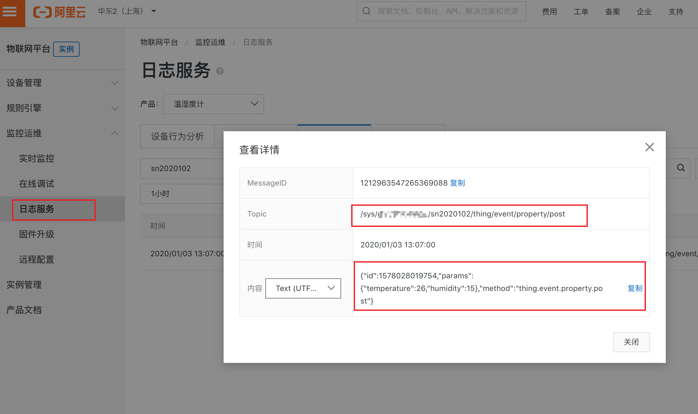Copy the MessageID value
Screen dimensions: 698x414
457,183
